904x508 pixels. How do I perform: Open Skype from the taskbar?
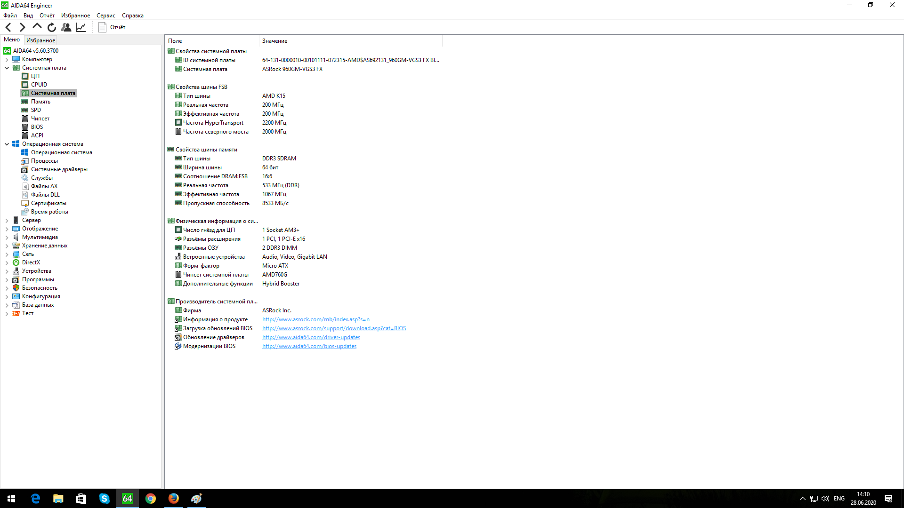pyautogui.click(x=105, y=499)
